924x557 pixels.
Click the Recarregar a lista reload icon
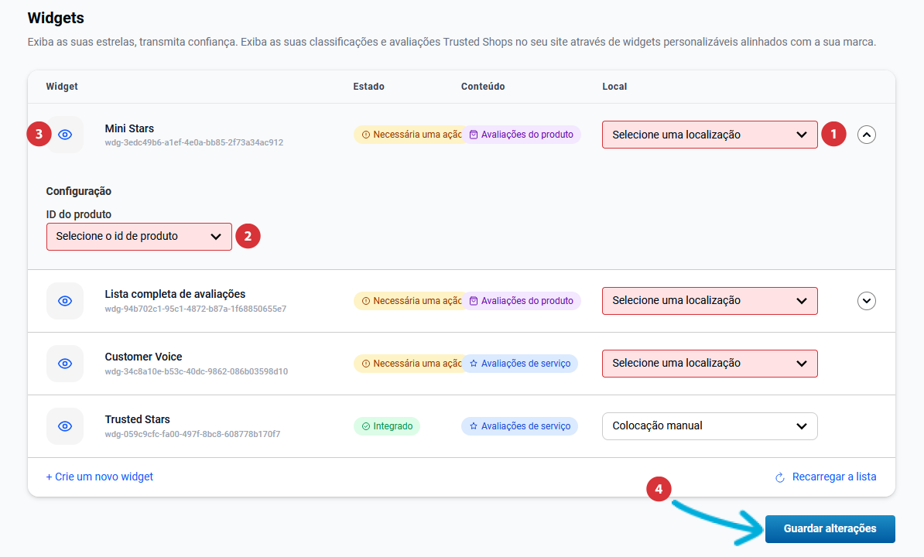coord(780,477)
